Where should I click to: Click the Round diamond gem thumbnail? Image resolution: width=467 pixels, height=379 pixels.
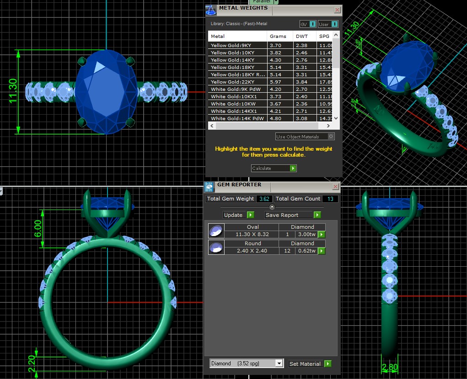coord(216,247)
